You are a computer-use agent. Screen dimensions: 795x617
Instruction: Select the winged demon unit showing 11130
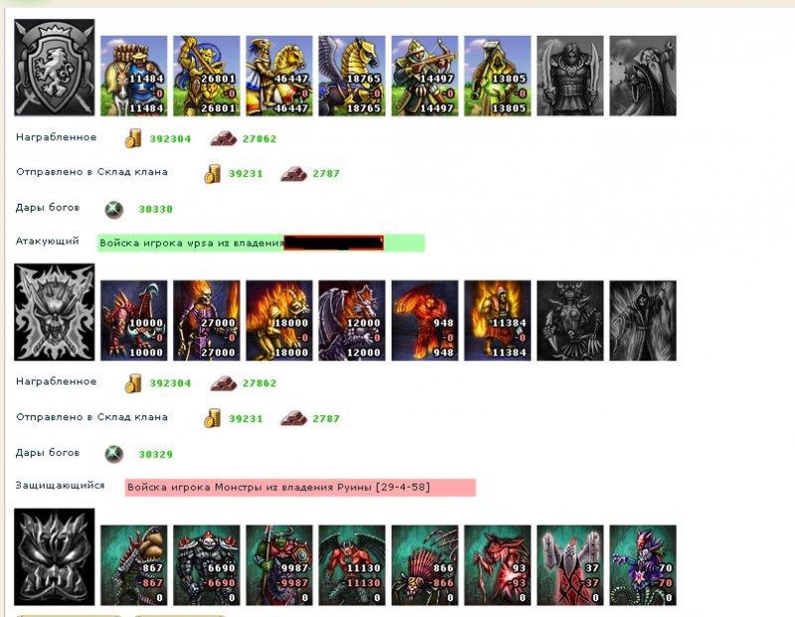coord(352,565)
